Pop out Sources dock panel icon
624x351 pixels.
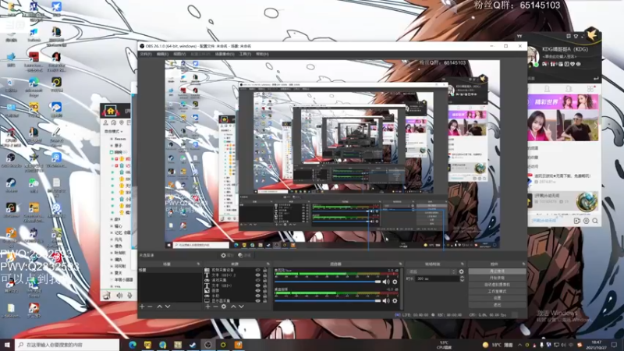[x=268, y=264]
